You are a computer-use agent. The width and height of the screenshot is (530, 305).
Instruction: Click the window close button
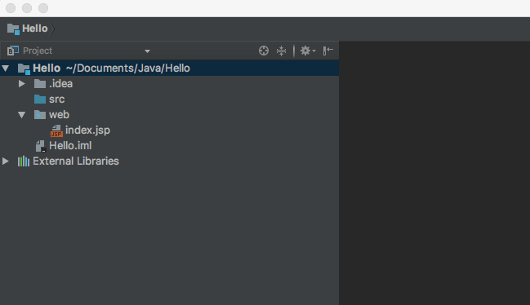[x=11, y=8]
